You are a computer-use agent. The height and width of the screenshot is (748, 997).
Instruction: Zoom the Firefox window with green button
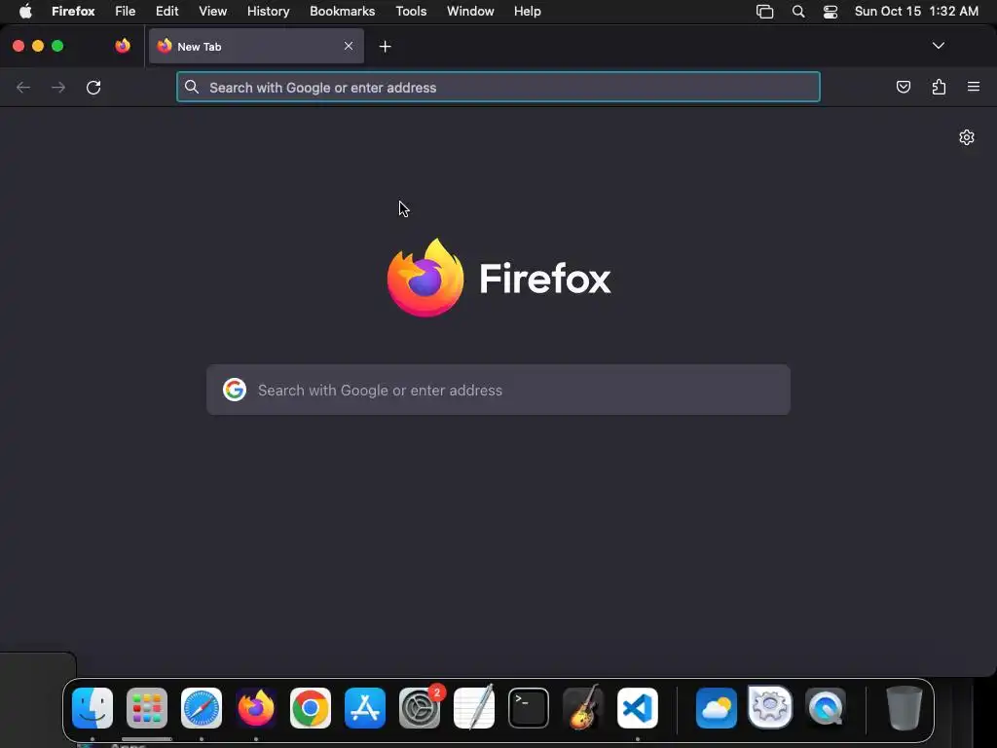(x=57, y=46)
